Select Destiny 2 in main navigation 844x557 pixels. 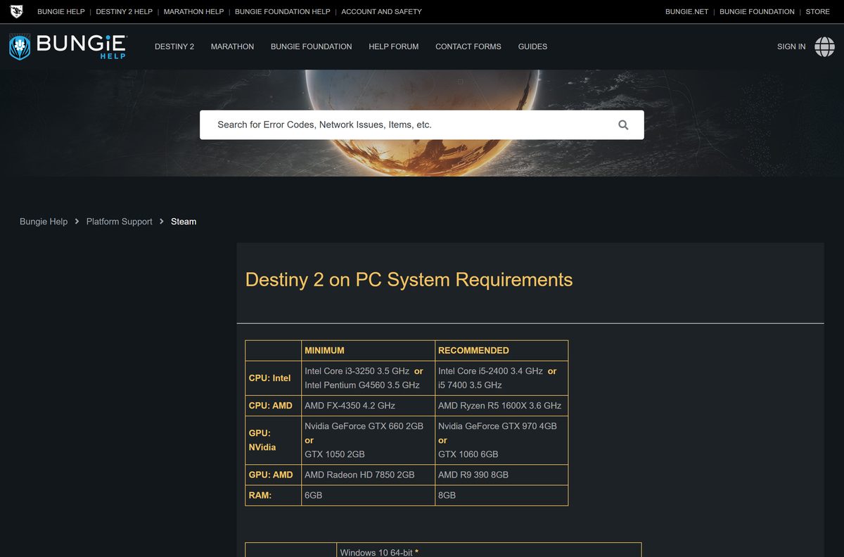[x=174, y=46]
